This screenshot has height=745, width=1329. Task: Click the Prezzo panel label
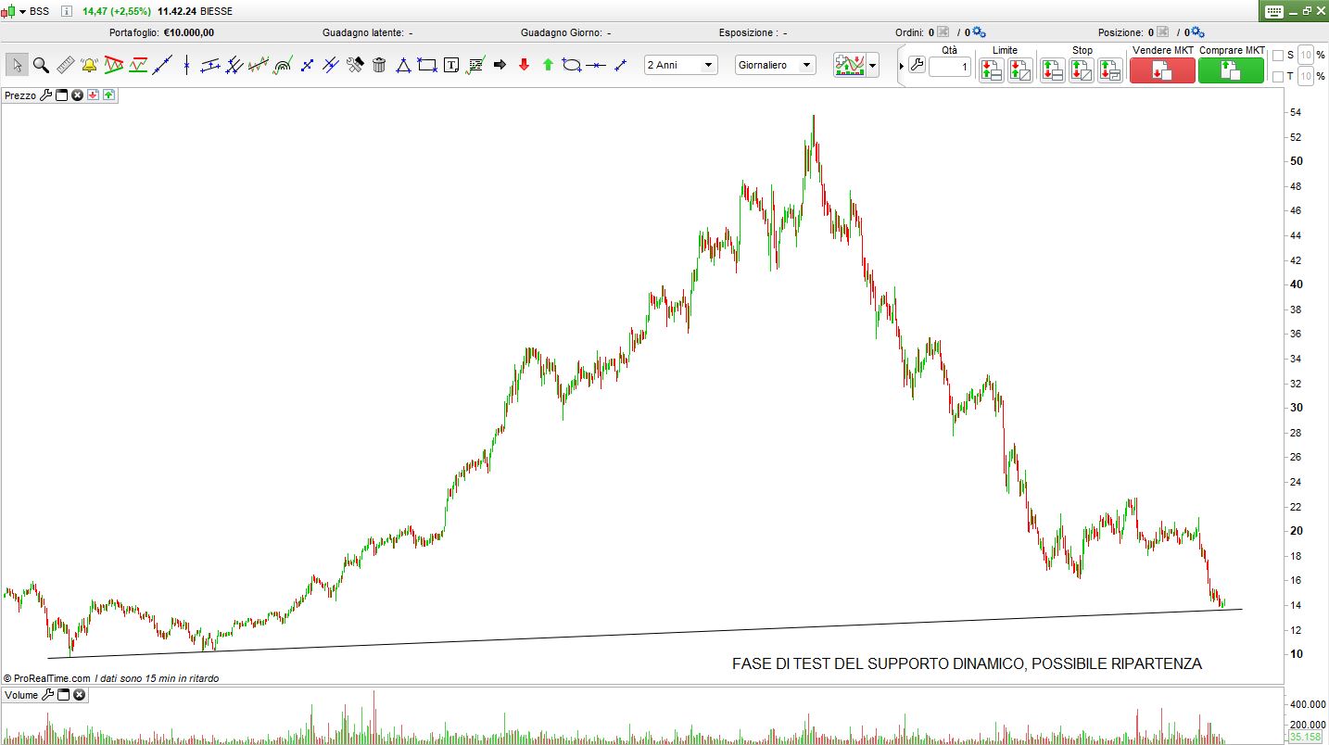click(x=20, y=95)
